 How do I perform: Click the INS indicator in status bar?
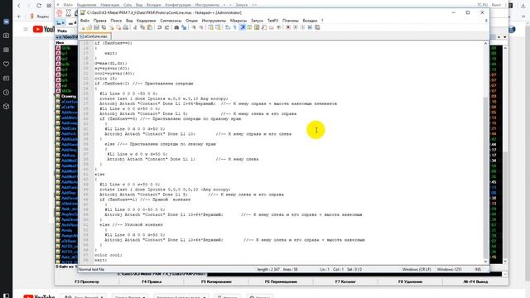tap(478, 269)
